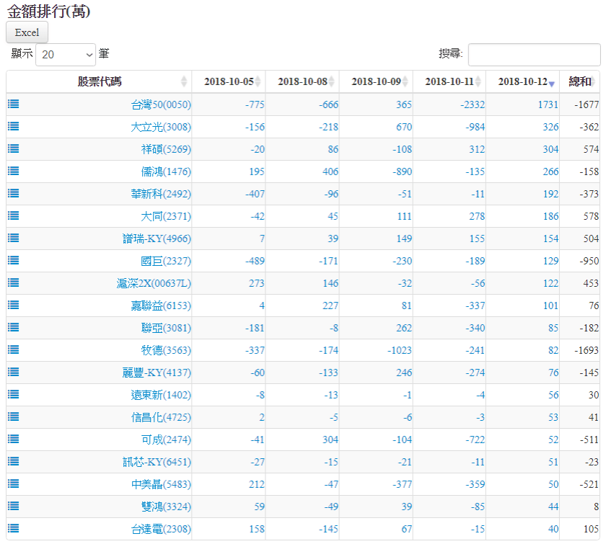The width and height of the screenshot is (606, 544).
Task: Open the 顯示 rows-per-page dropdown
Action: [66, 54]
